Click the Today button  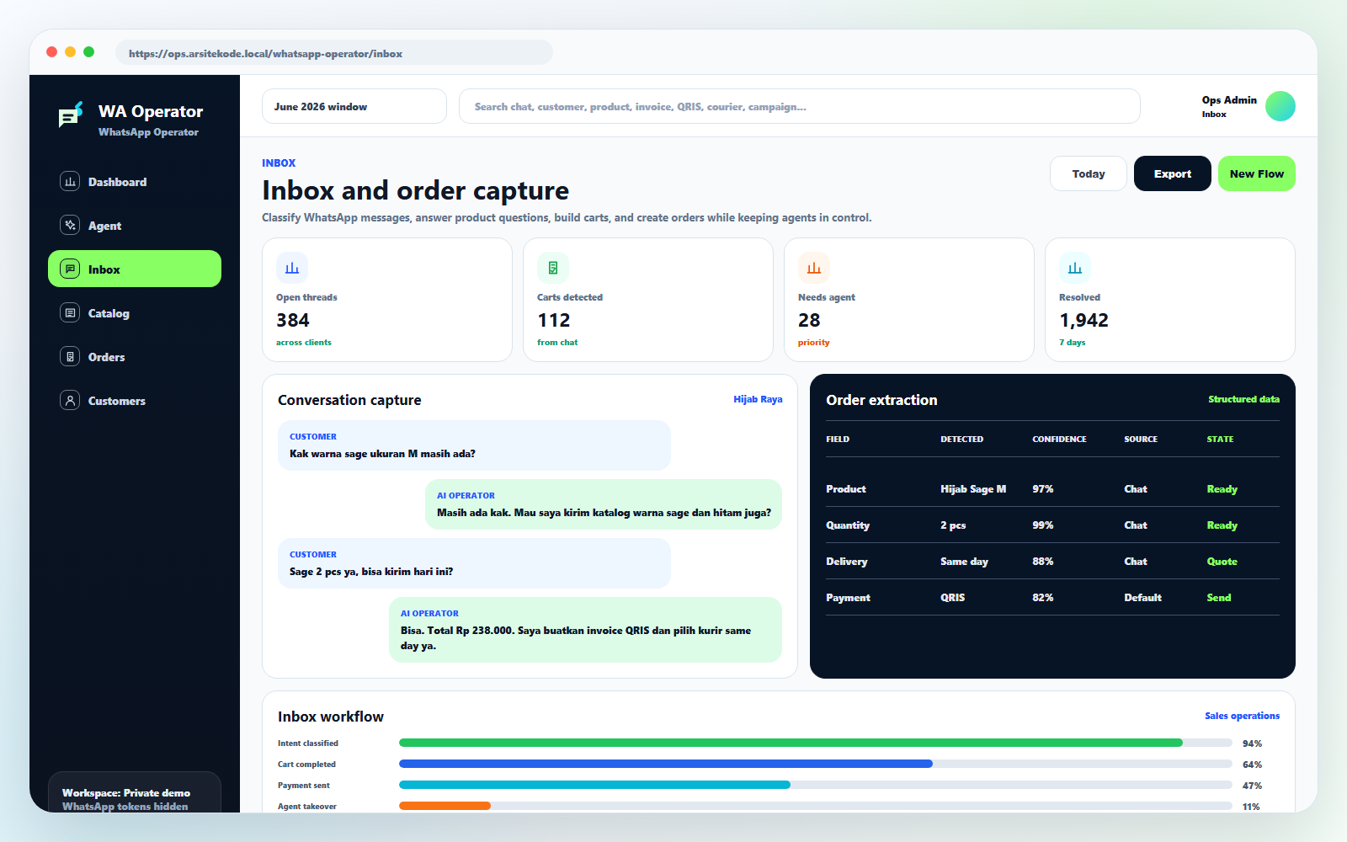click(x=1089, y=173)
